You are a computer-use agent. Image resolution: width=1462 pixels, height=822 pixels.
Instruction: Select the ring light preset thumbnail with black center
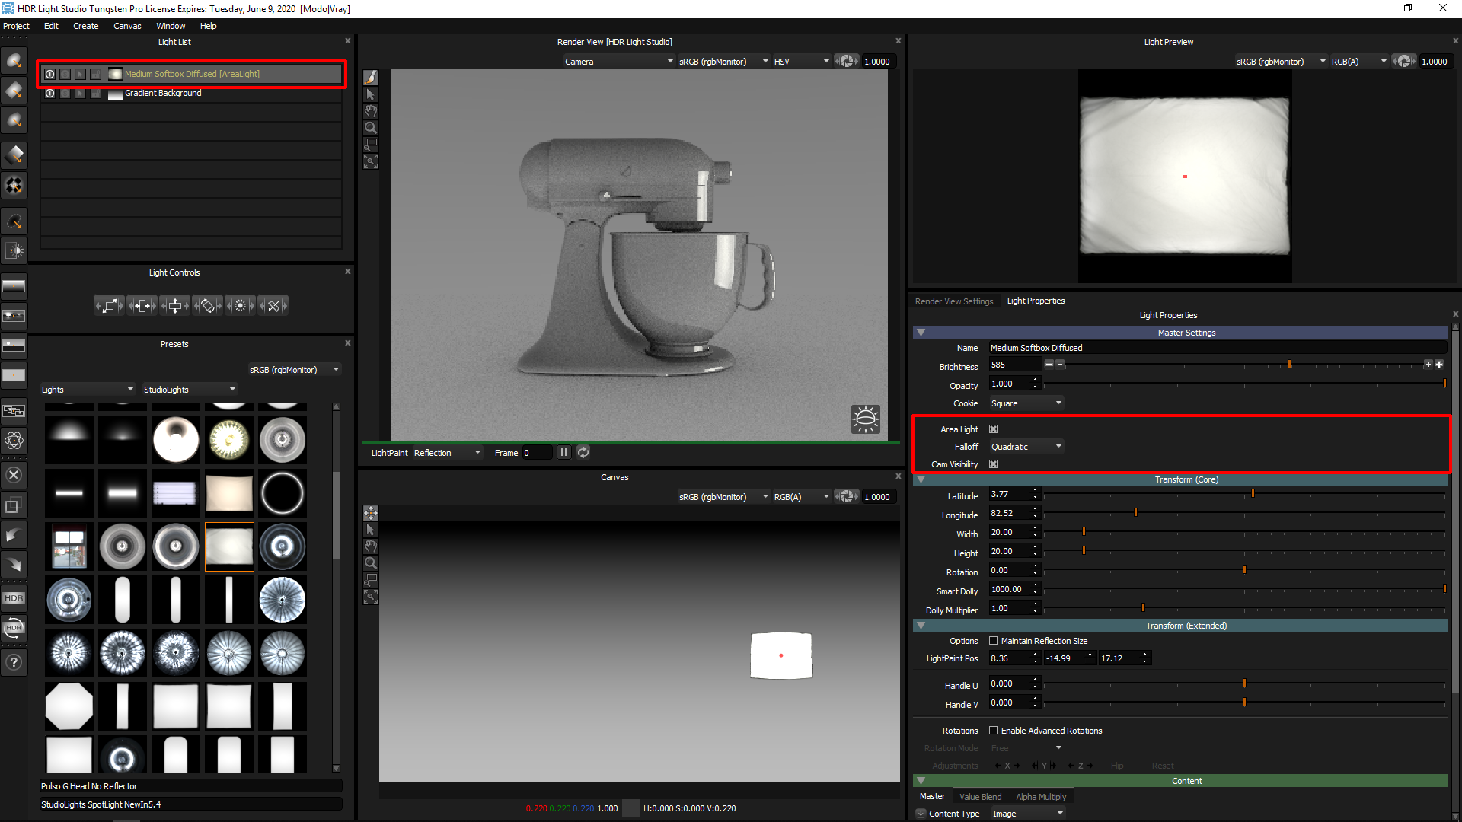pos(283,494)
